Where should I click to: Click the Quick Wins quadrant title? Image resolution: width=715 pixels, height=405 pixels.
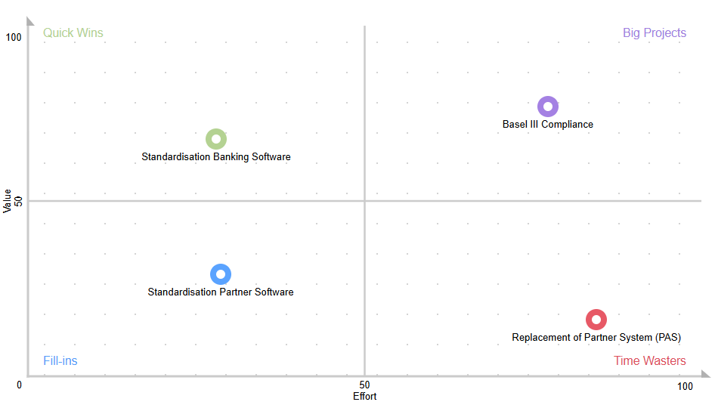pos(73,33)
